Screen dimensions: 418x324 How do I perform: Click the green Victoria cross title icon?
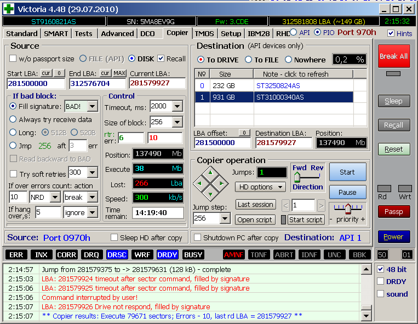pos(9,9)
